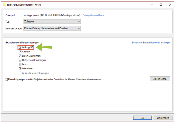The height and width of the screenshot is (123, 176).
Task: Click the Anwenden auf: label
Action: click(14, 29)
